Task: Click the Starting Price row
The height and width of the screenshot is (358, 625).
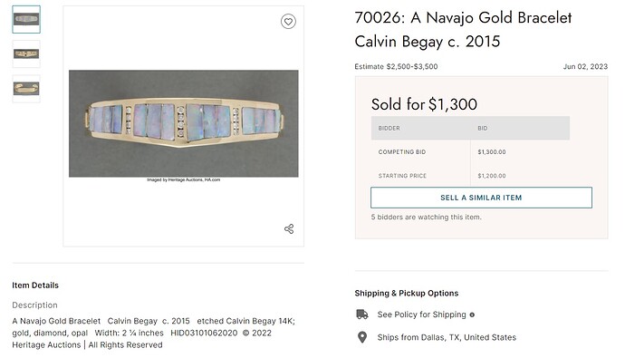Action: pyautogui.click(x=470, y=176)
